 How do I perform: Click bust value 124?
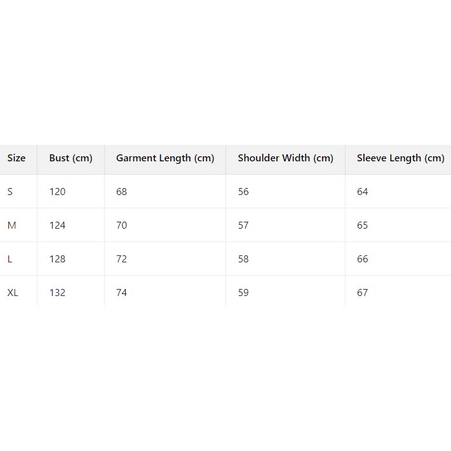pos(57,226)
